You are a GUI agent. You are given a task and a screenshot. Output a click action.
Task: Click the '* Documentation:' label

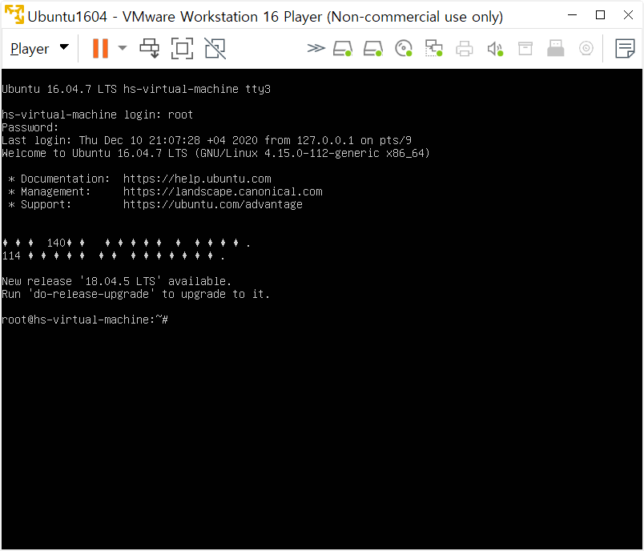point(59,179)
